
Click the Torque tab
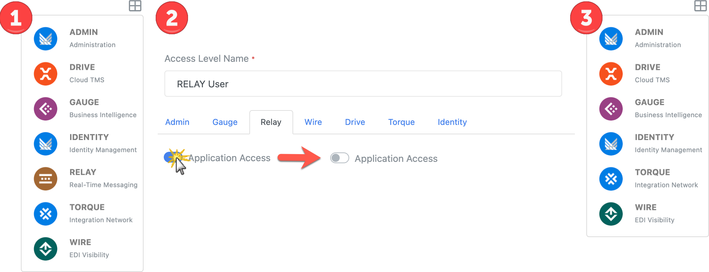pyautogui.click(x=401, y=122)
